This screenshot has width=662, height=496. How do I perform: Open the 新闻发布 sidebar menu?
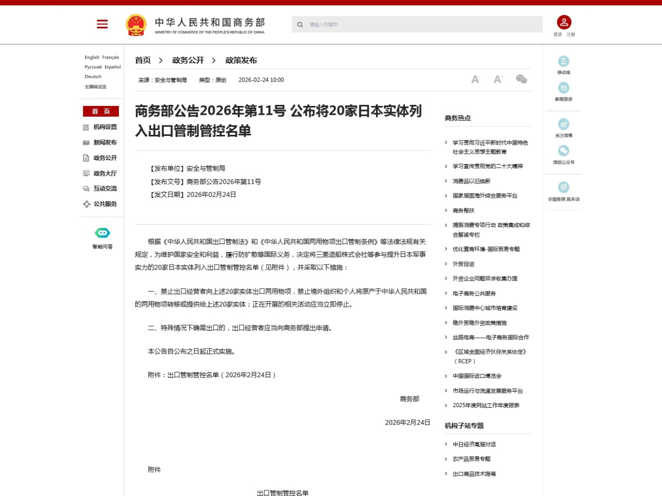click(x=106, y=143)
